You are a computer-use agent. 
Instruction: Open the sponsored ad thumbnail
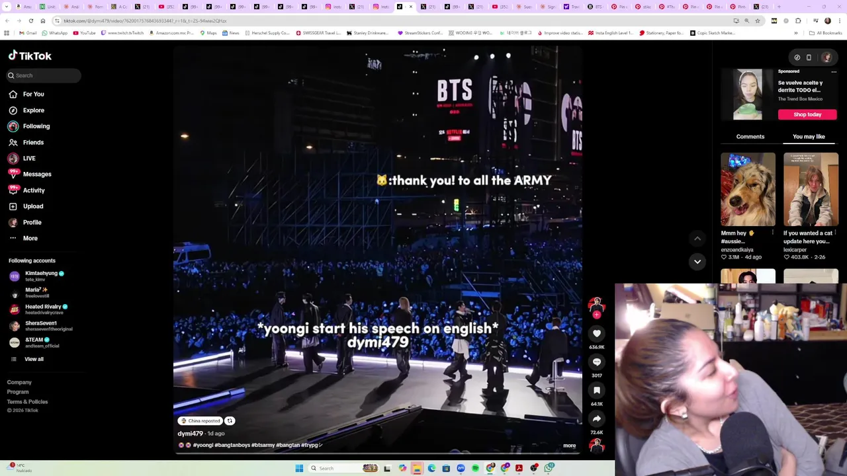[x=748, y=95]
